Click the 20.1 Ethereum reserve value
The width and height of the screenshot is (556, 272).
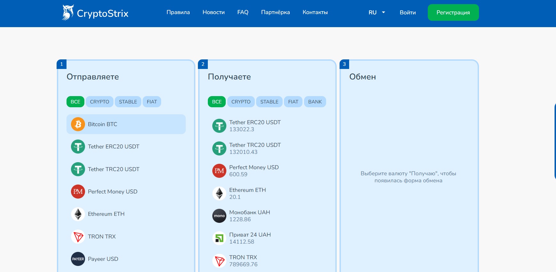235,197
